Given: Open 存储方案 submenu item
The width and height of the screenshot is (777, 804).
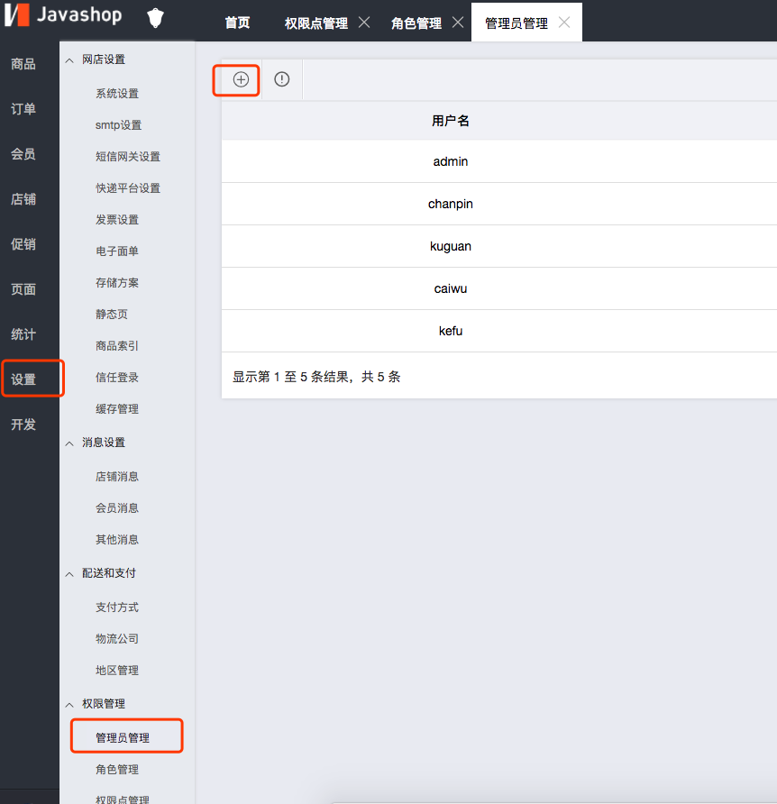Looking at the screenshot, I should 117,282.
